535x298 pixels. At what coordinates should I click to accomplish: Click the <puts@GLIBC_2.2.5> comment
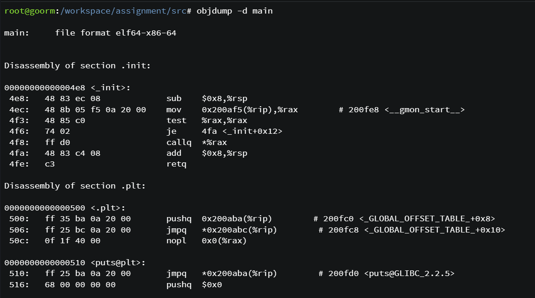click(x=409, y=274)
